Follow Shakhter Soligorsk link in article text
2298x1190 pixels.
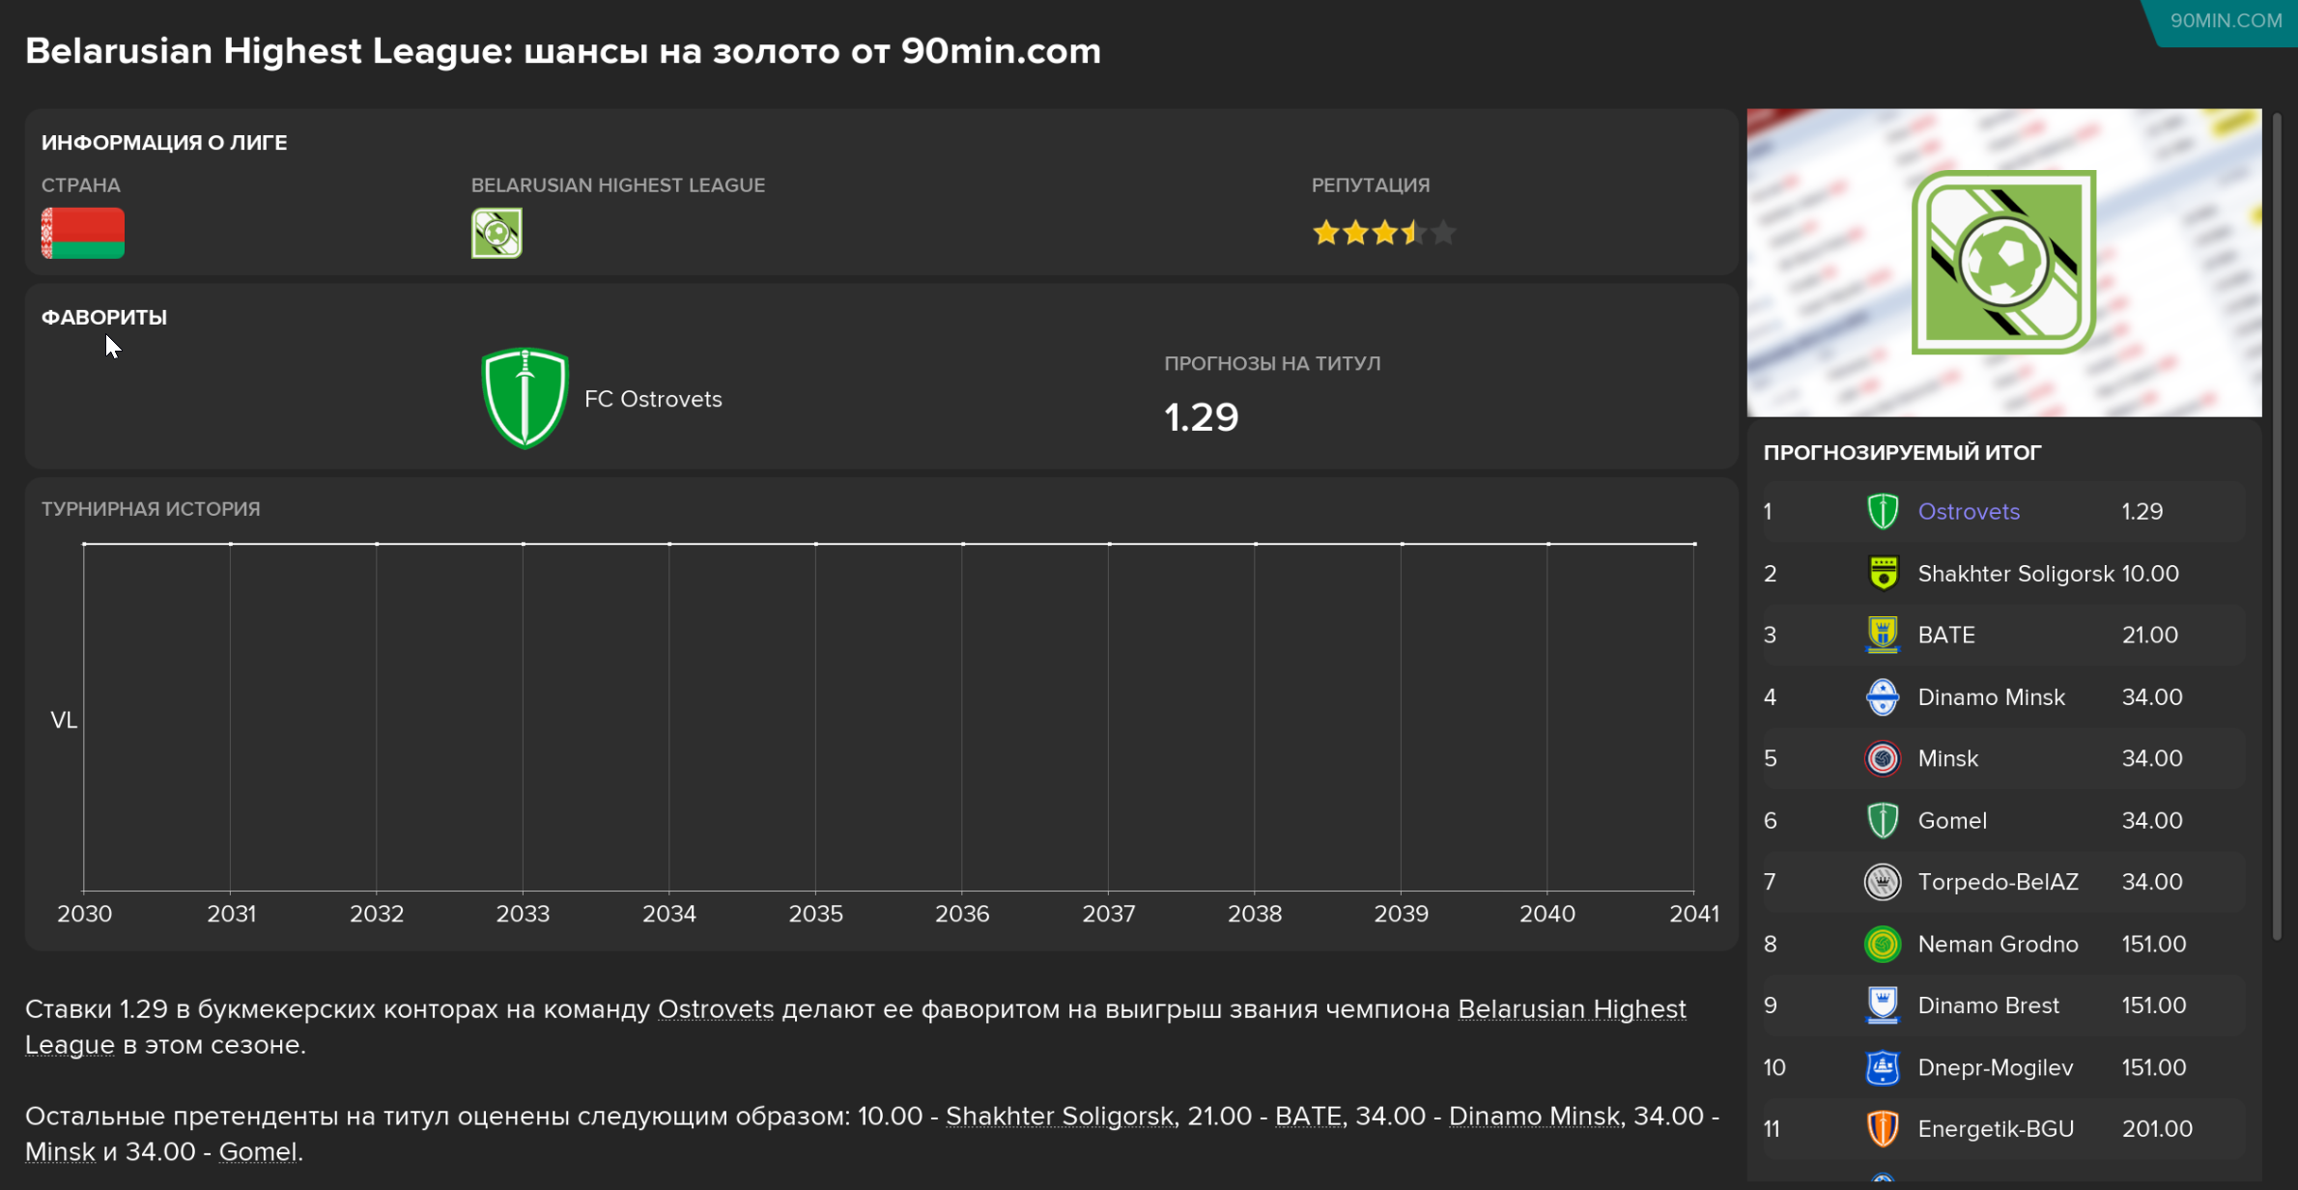(1060, 1117)
